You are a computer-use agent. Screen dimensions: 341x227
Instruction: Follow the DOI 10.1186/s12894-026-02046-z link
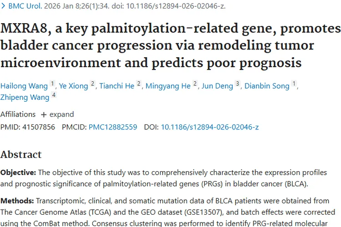pyautogui.click(x=210, y=127)
